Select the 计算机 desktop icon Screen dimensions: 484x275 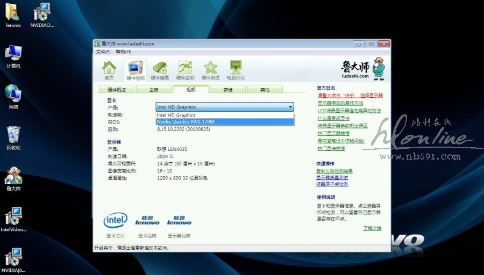13,57
